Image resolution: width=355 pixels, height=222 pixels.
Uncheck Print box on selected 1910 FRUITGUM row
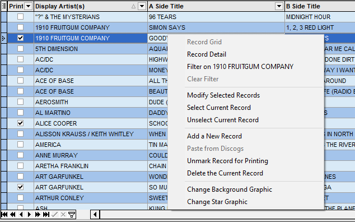[x=20, y=38]
